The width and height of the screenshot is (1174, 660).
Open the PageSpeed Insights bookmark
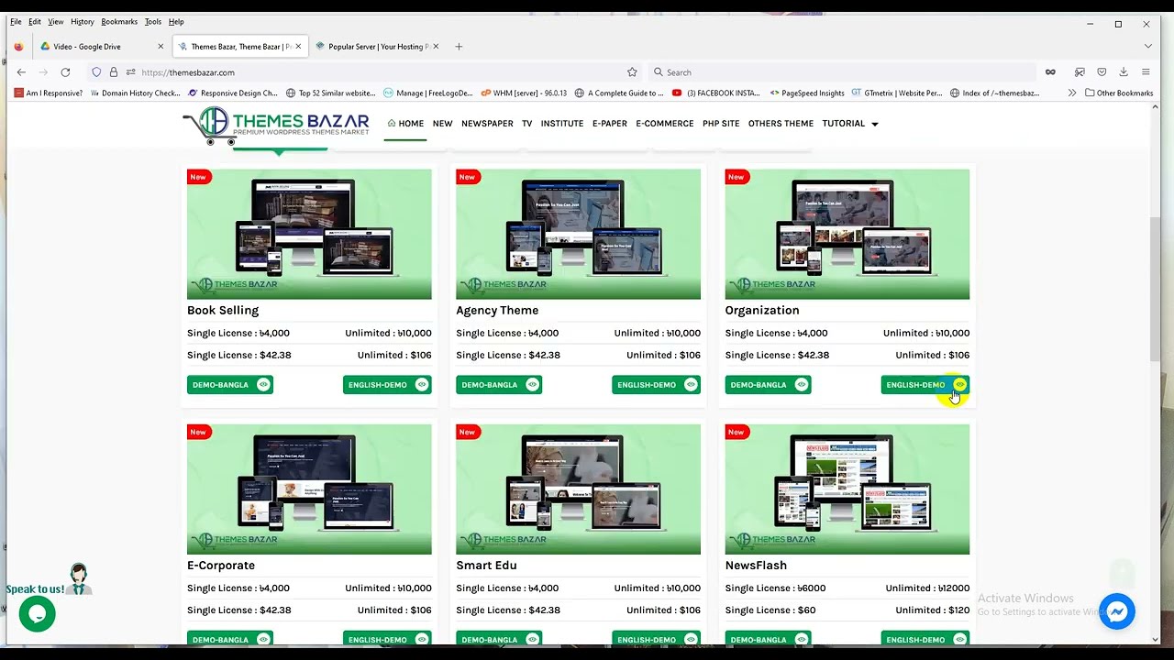[807, 93]
